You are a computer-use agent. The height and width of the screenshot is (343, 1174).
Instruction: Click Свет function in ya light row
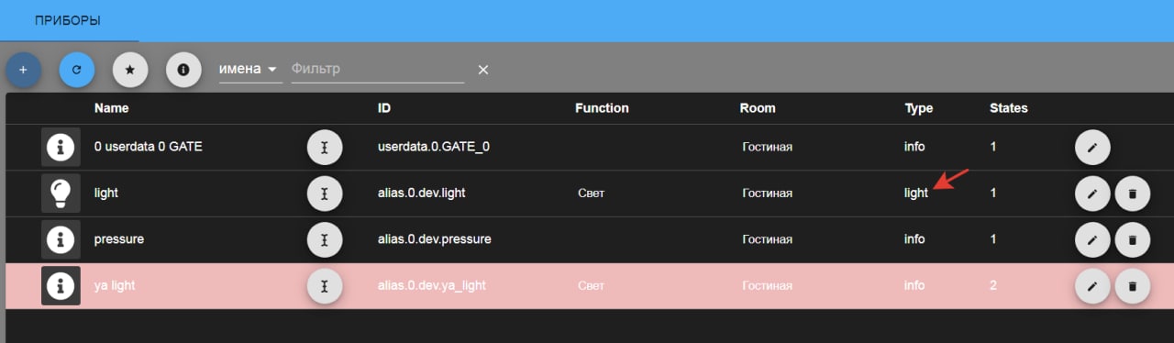(x=592, y=286)
